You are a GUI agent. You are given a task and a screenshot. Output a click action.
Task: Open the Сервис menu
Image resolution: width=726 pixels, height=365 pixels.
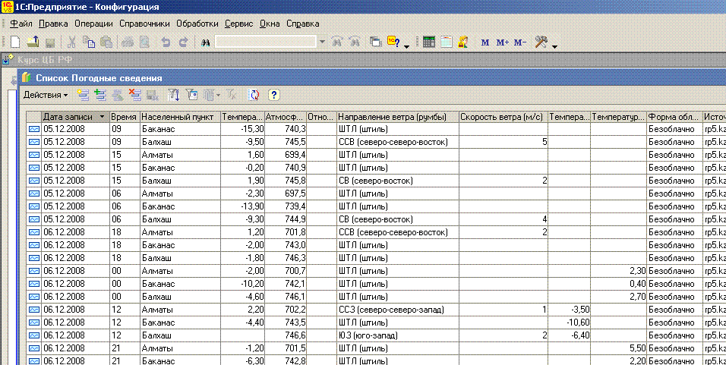(239, 24)
